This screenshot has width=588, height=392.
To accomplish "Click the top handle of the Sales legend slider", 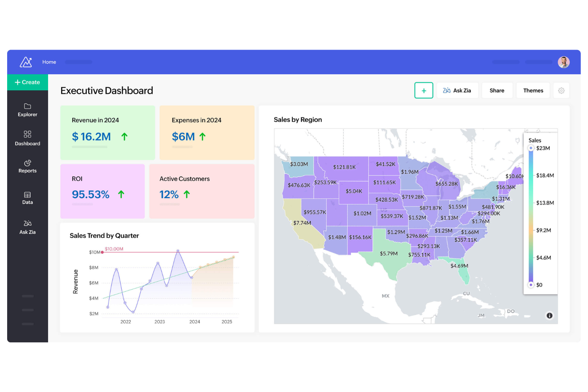I will point(531,148).
